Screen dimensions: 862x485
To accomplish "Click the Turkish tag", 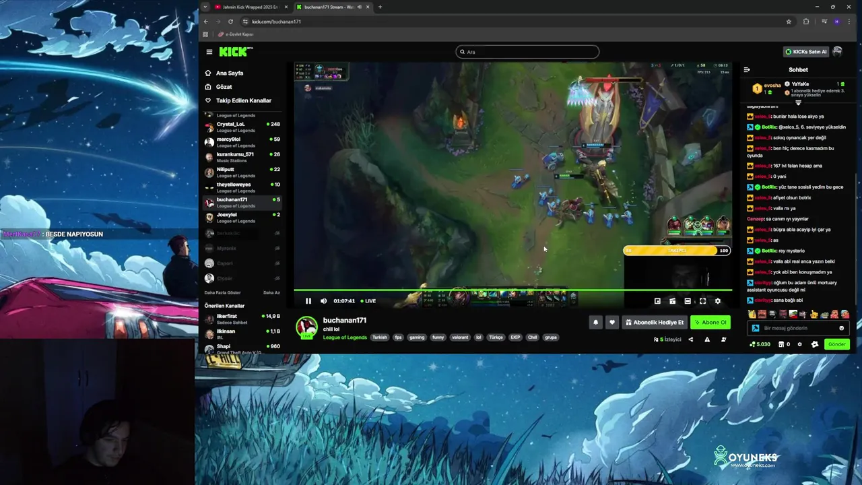I will coord(380,337).
